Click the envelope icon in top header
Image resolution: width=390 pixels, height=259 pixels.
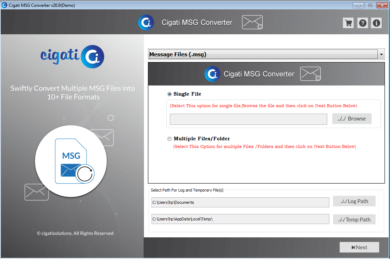tap(252, 22)
